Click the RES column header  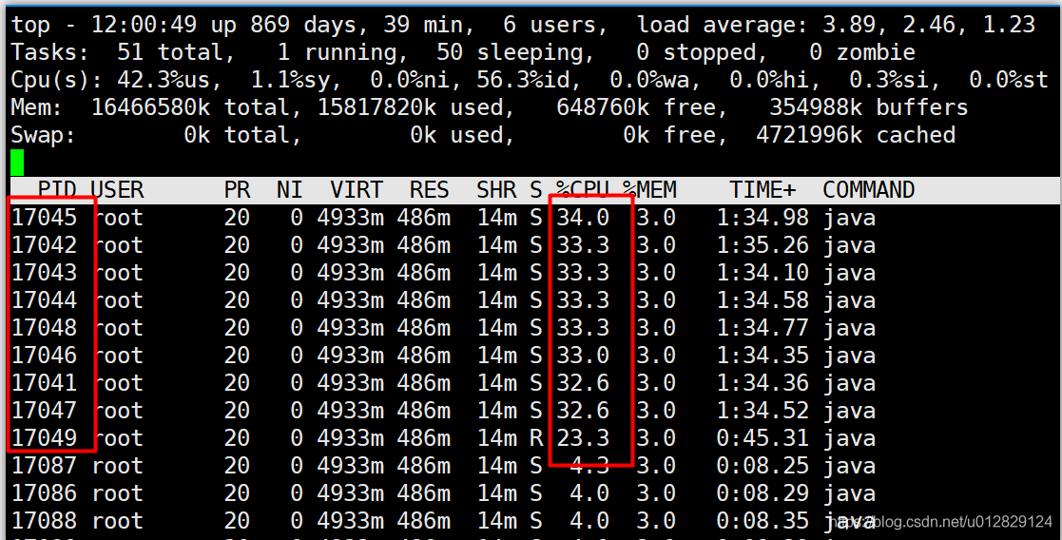430,190
